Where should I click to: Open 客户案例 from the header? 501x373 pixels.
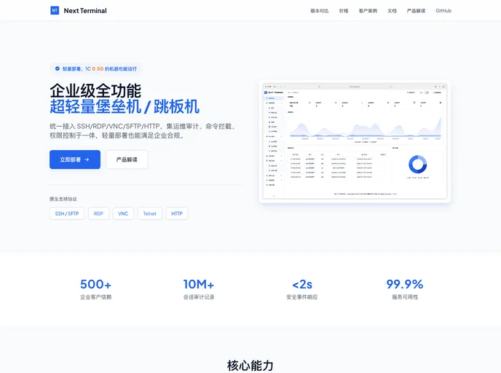click(x=368, y=11)
